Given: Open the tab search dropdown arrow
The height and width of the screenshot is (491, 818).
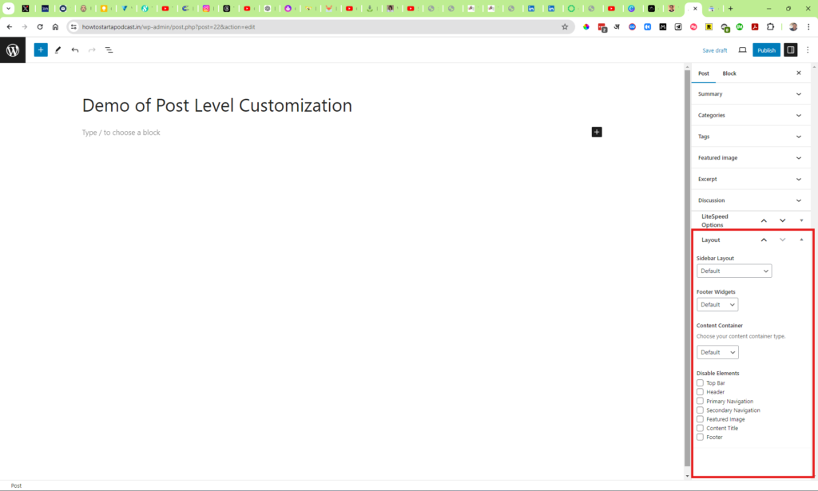Looking at the screenshot, I should [8, 8].
